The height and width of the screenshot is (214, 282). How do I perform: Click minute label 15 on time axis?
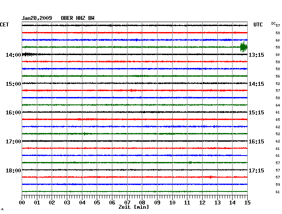click(x=247, y=202)
